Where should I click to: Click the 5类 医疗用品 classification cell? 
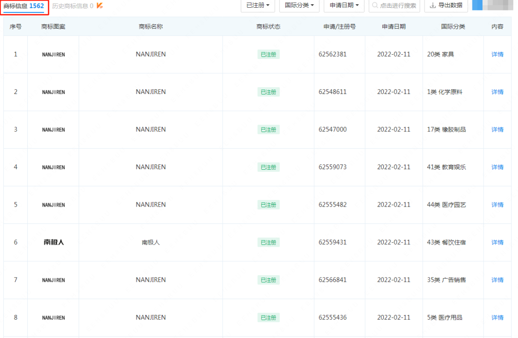click(445, 318)
